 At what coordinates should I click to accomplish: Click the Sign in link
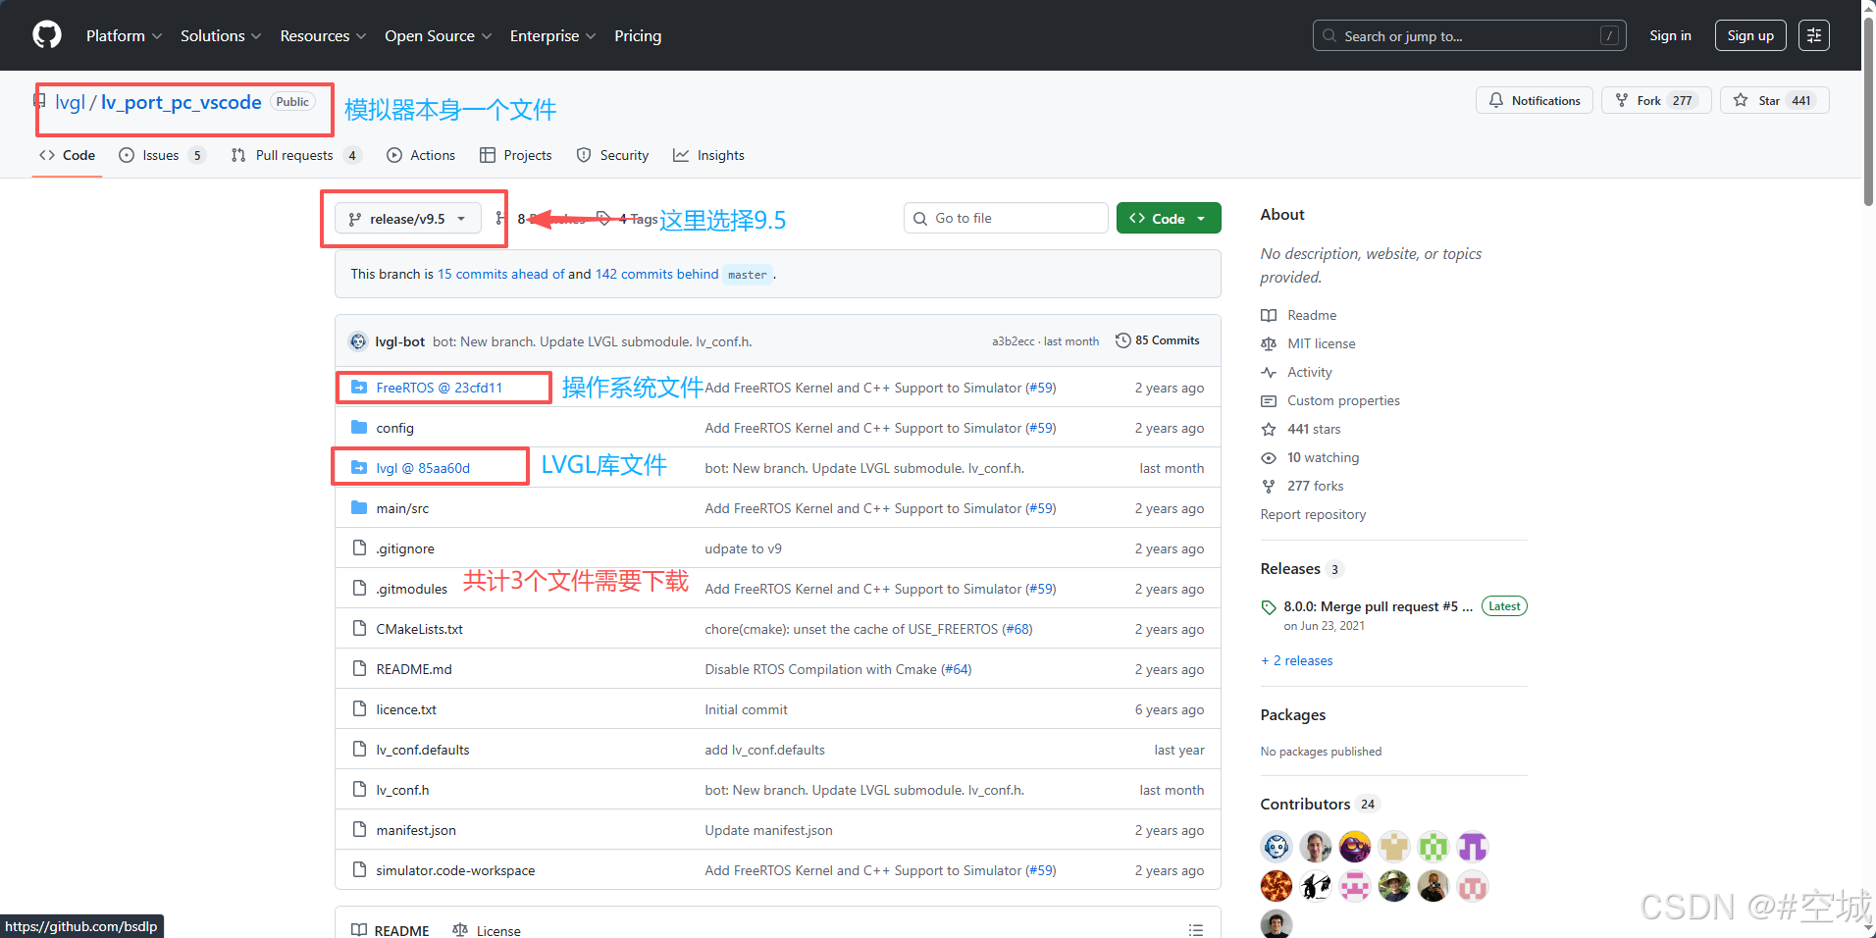click(x=1670, y=35)
